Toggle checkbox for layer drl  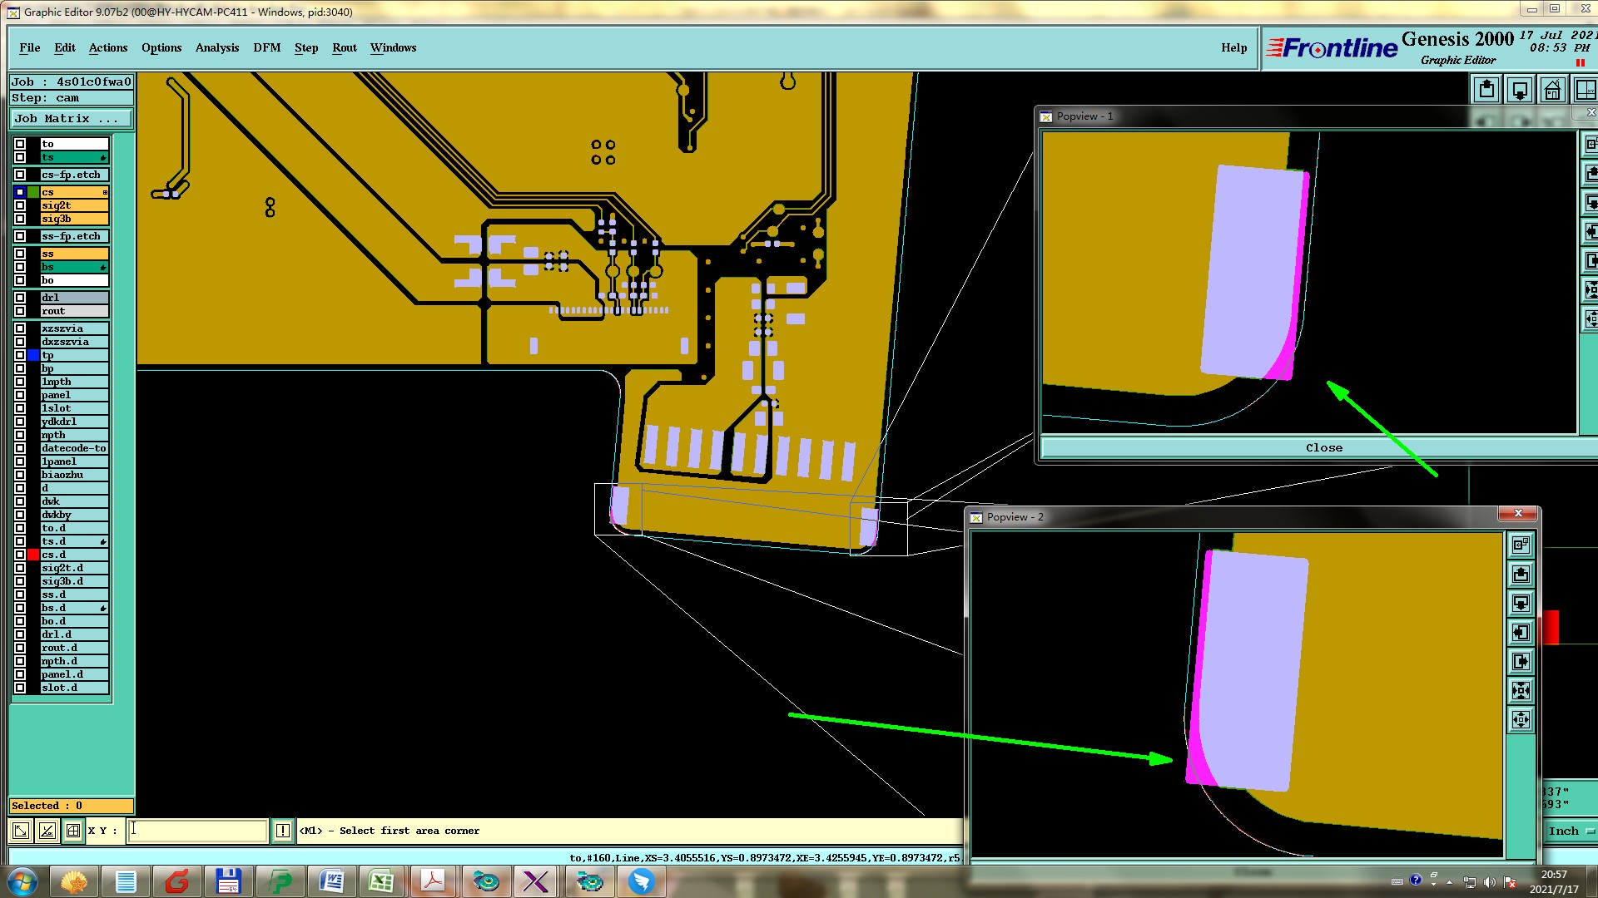tap(20, 298)
